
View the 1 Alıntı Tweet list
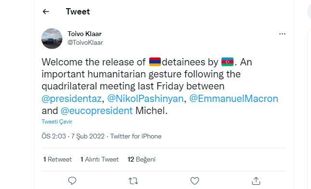[x=100, y=159]
